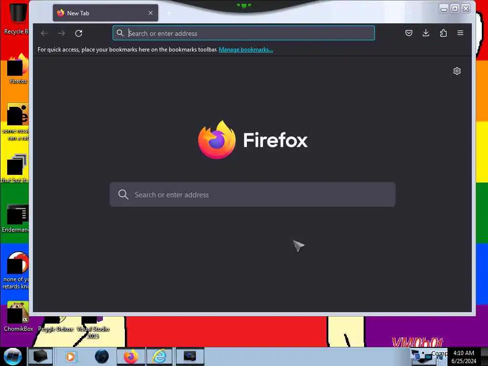Open the Firefox application menu (hamburger)
Viewport: 488px width, 366px height.
[x=460, y=33]
